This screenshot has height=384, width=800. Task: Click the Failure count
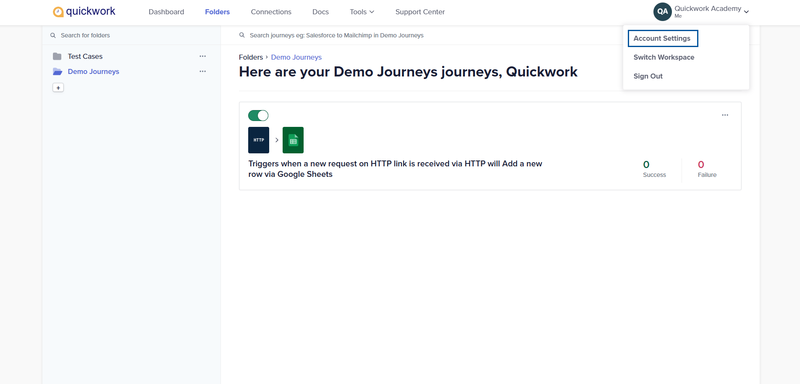(x=701, y=164)
